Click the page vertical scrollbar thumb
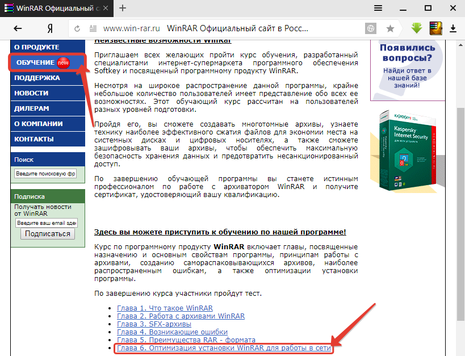The width and height of the screenshot is (465, 356). click(460, 213)
